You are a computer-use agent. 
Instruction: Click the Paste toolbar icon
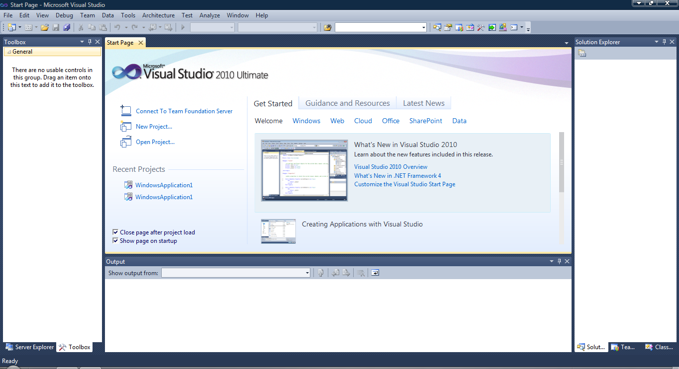tap(103, 27)
